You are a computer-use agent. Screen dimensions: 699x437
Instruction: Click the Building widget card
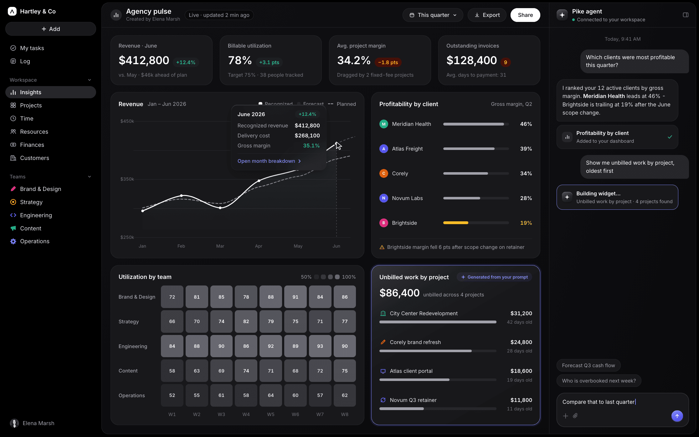click(617, 197)
